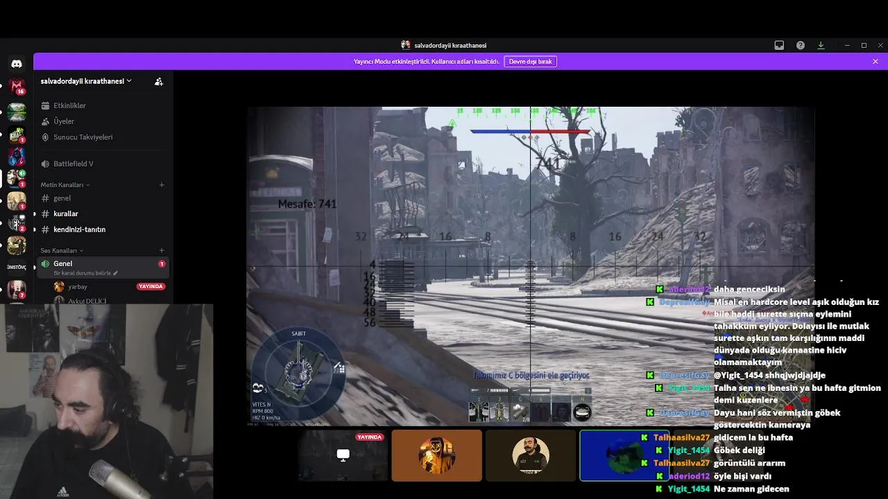The width and height of the screenshot is (888, 499).
Task: Click the Genel voice channel speaker icon
Action: tap(46, 263)
